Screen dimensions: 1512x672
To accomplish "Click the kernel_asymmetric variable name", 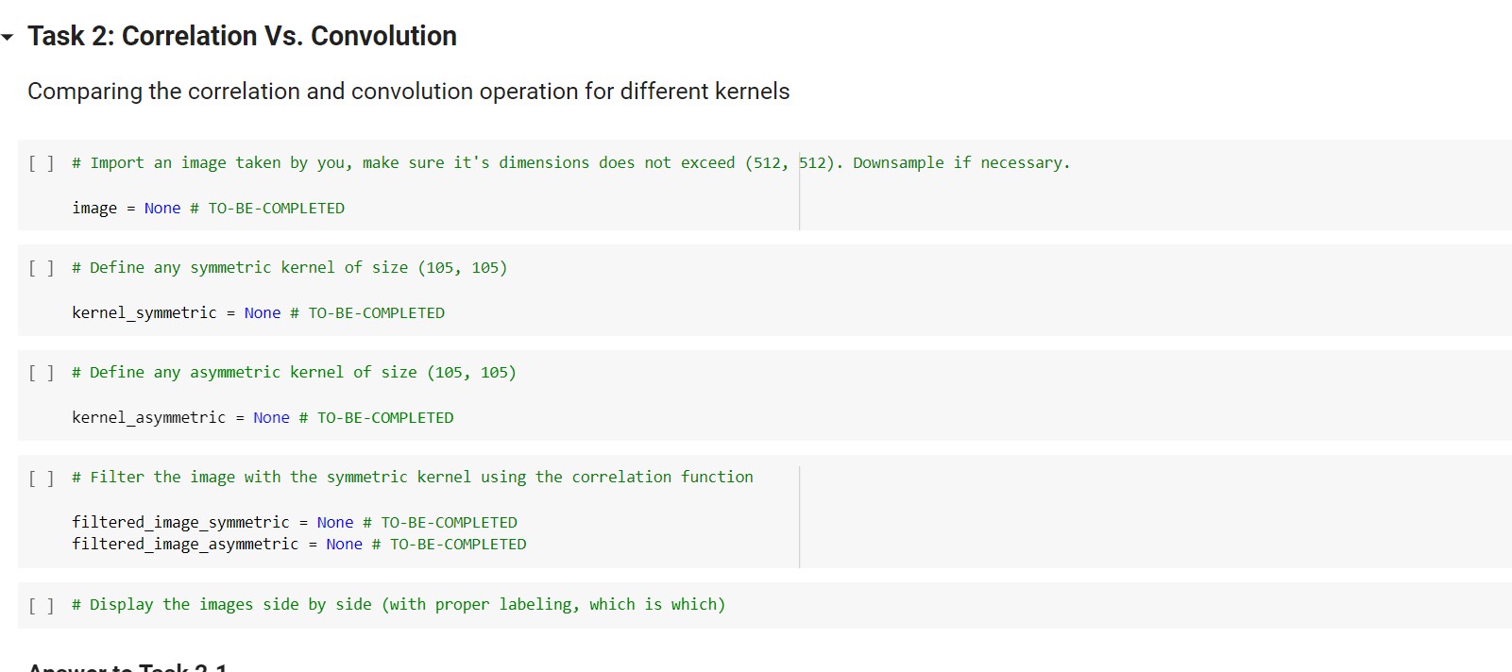I will (148, 417).
